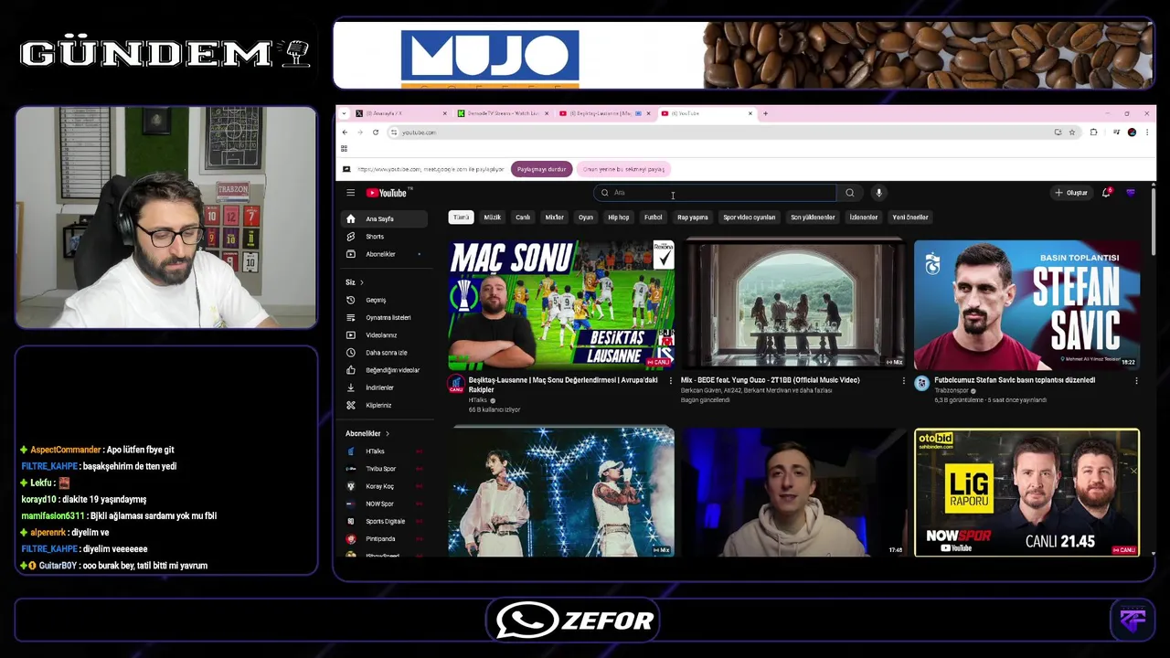Reload the page with the refresh icon

click(x=375, y=133)
